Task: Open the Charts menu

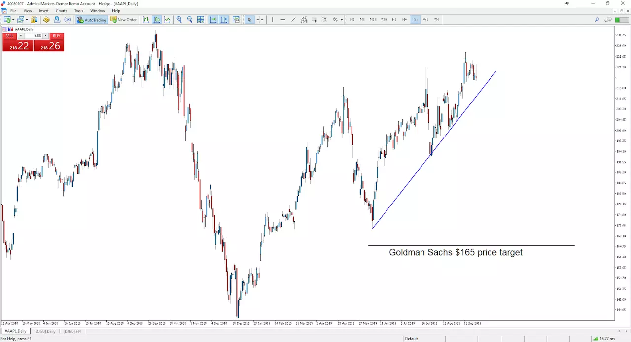Action: (x=61, y=11)
